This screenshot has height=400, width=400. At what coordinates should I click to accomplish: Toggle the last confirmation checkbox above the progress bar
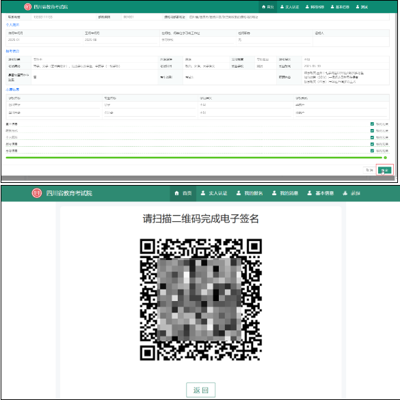click(372, 151)
